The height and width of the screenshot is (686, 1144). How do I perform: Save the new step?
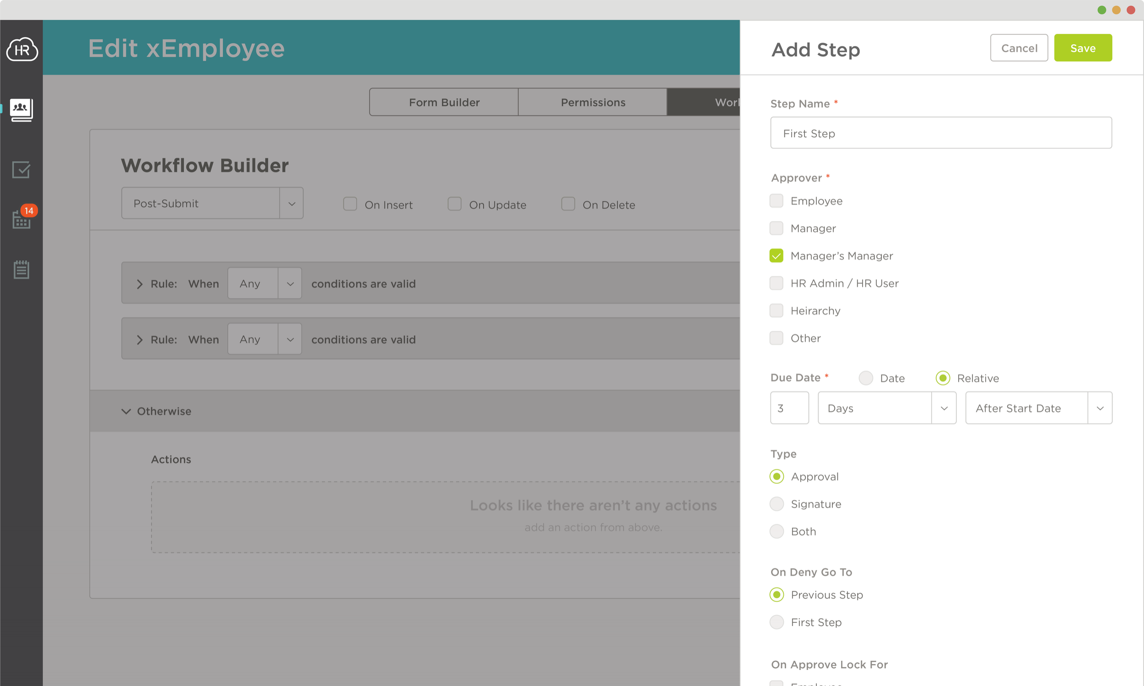click(1083, 48)
